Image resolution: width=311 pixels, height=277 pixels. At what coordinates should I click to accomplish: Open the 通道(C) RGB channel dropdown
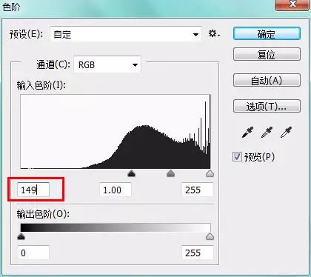[107, 65]
